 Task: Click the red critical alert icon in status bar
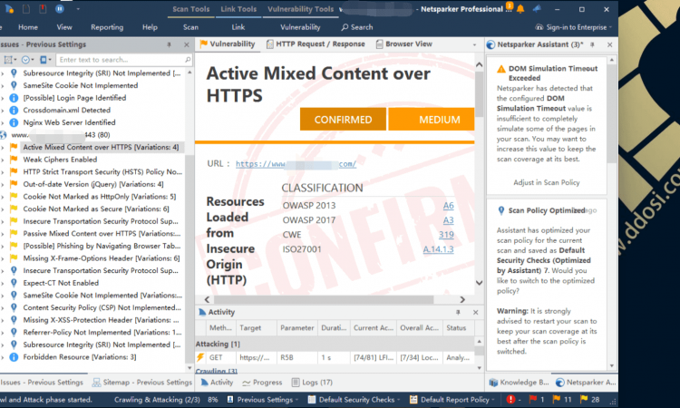pyautogui.click(x=510, y=399)
